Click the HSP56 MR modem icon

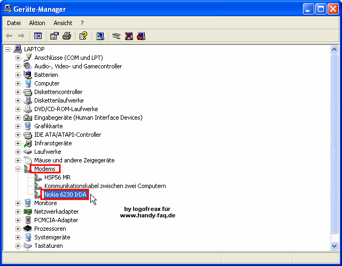pos(38,177)
